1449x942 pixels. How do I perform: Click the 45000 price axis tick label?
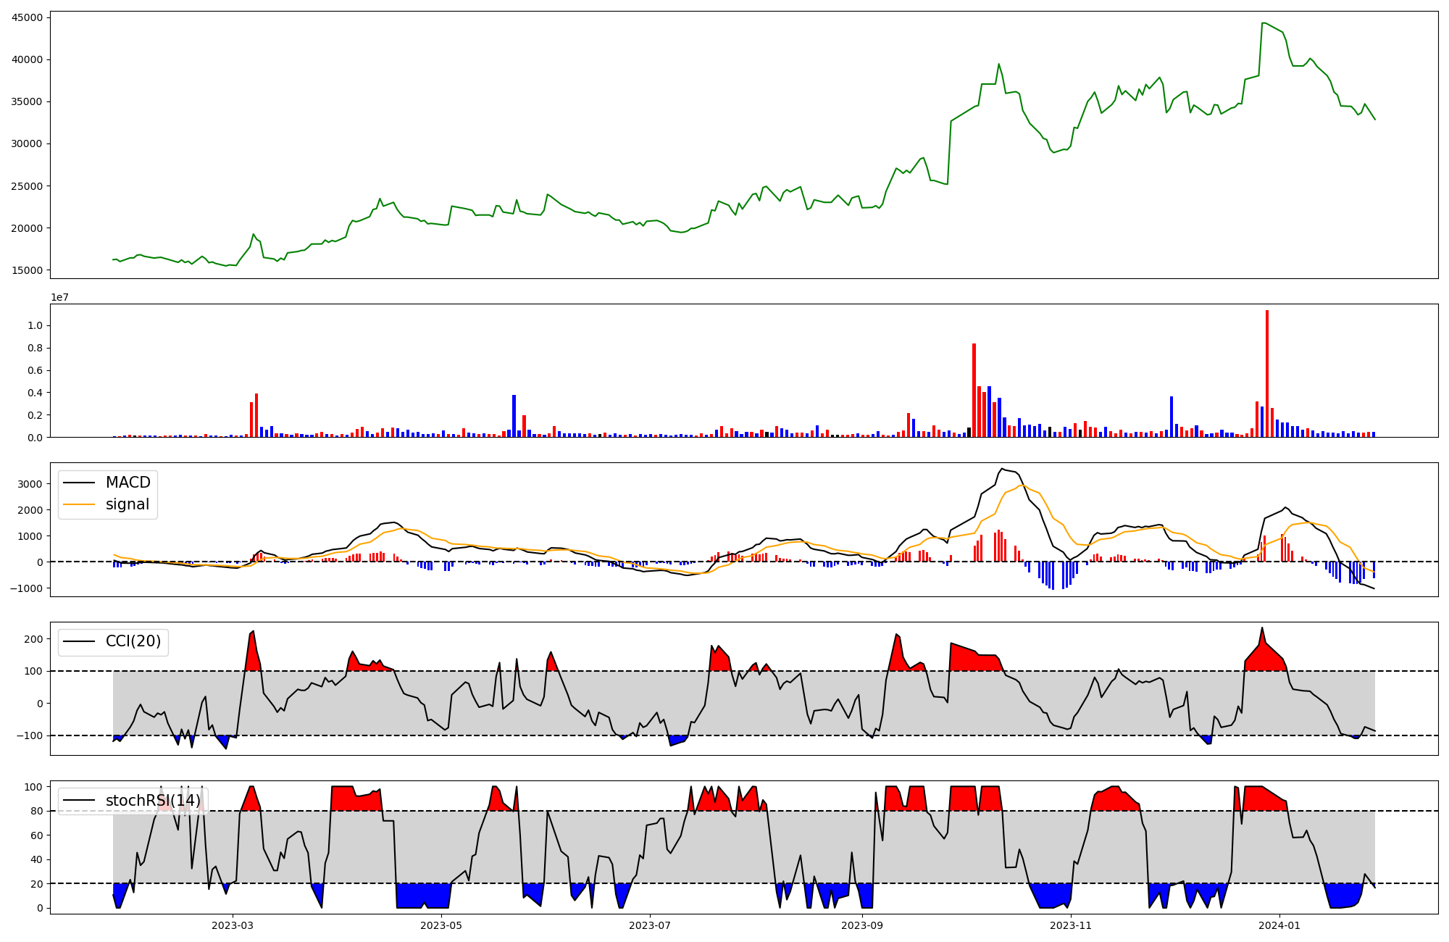pos(27,17)
